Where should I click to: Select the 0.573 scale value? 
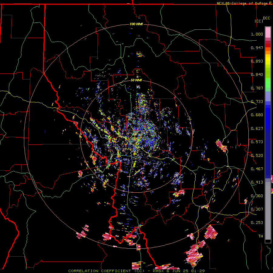[257, 142]
